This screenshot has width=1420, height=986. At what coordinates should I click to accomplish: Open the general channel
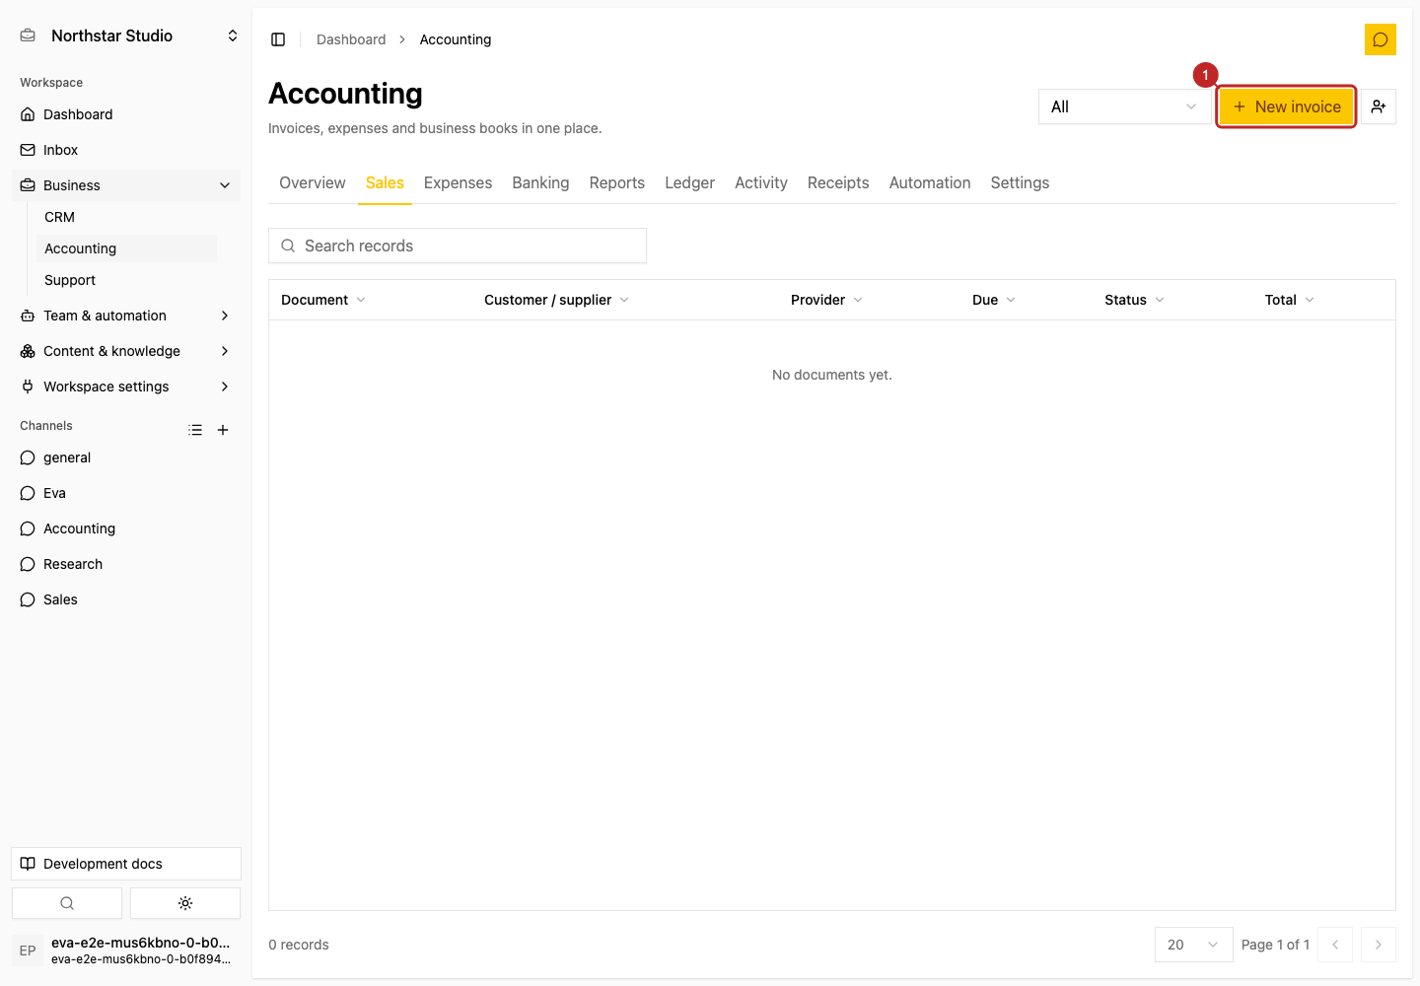126,458
